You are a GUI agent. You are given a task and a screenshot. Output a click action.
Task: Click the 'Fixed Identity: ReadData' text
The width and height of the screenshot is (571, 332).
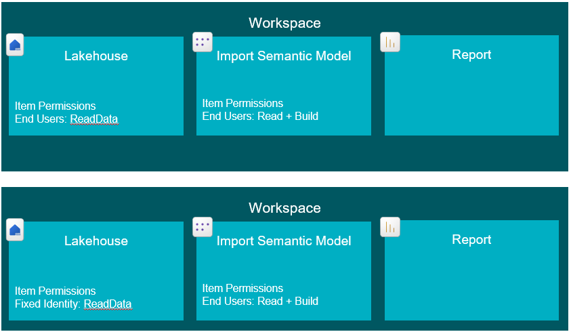pyautogui.click(x=73, y=304)
